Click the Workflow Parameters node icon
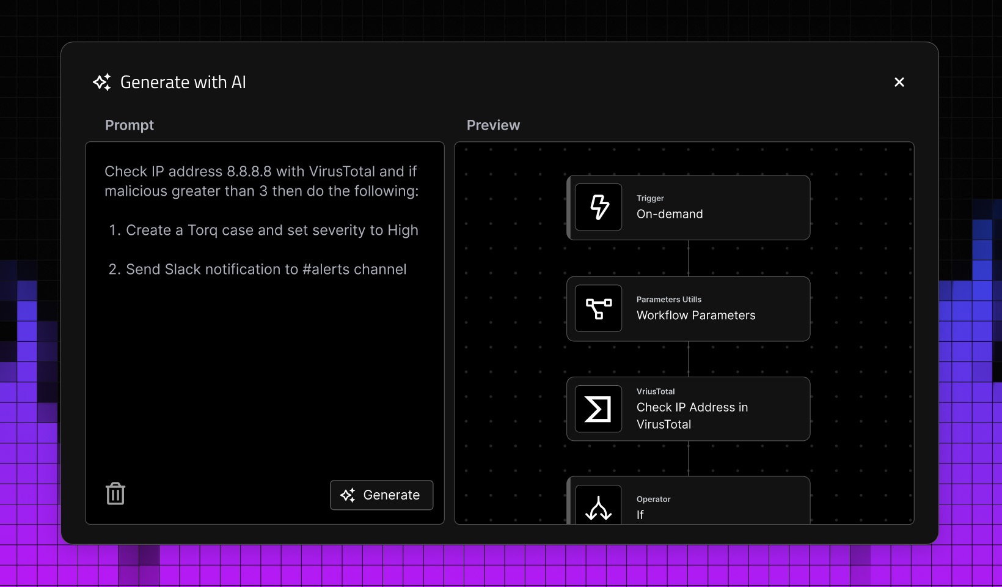1002x587 pixels. pyautogui.click(x=598, y=309)
